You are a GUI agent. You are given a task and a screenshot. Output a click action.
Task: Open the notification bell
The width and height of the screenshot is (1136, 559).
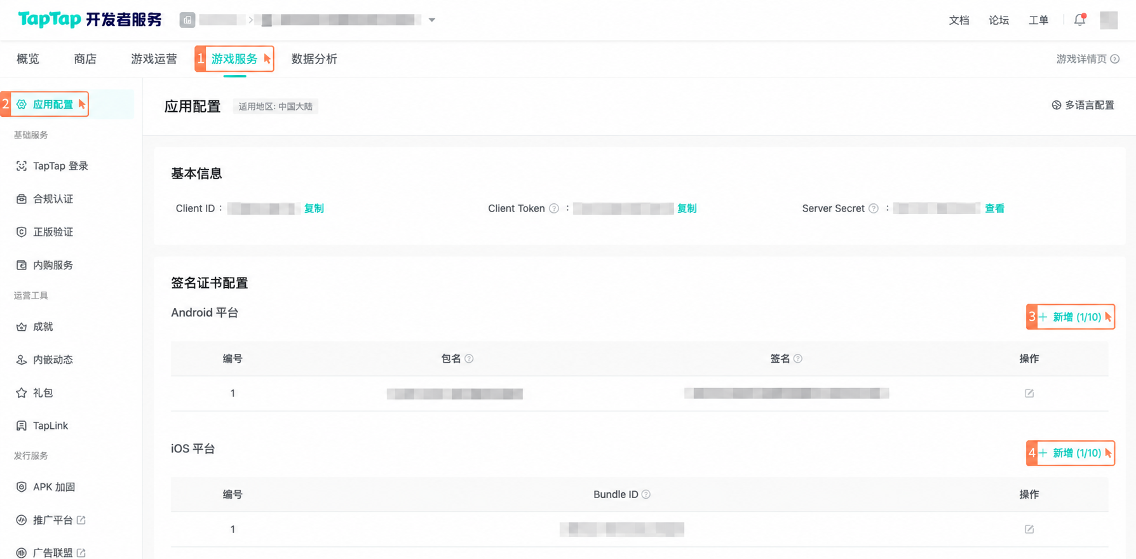pyautogui.click(x=1079, y=20)
